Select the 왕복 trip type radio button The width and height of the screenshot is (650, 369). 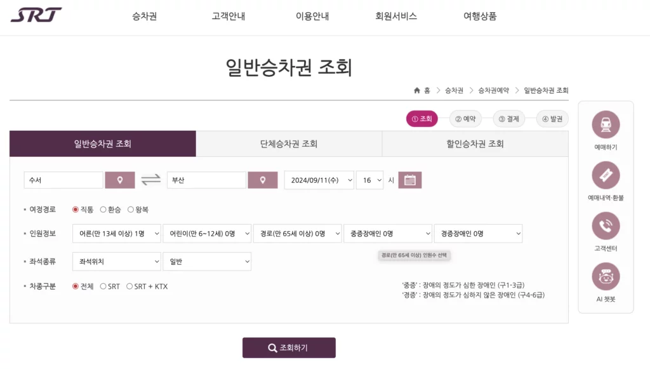point(130,208)
